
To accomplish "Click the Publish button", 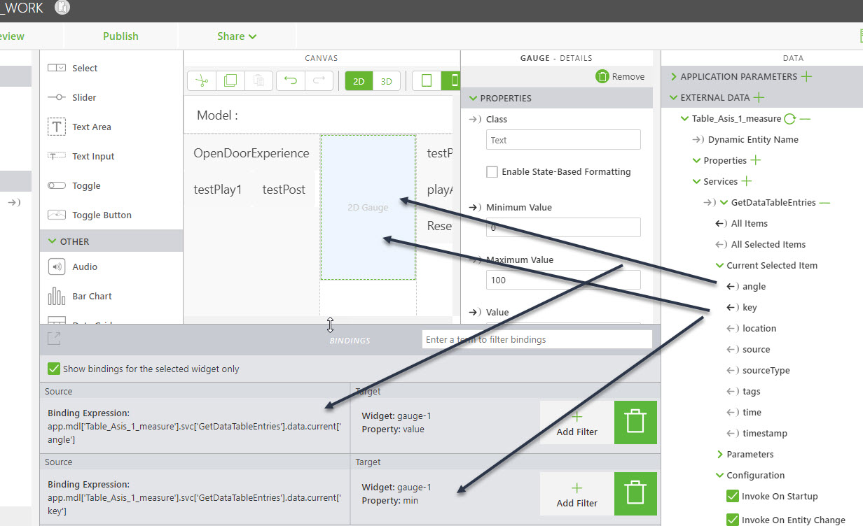I will (x=120, y=35).
